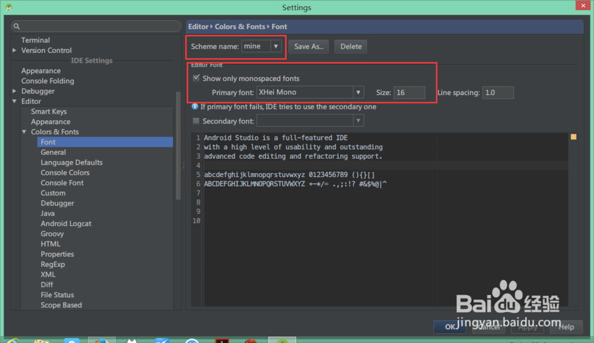Screen dimensions: 594x343
Task: Select Debugger under Colors & Fonts
Action: (x=57, y=203)
